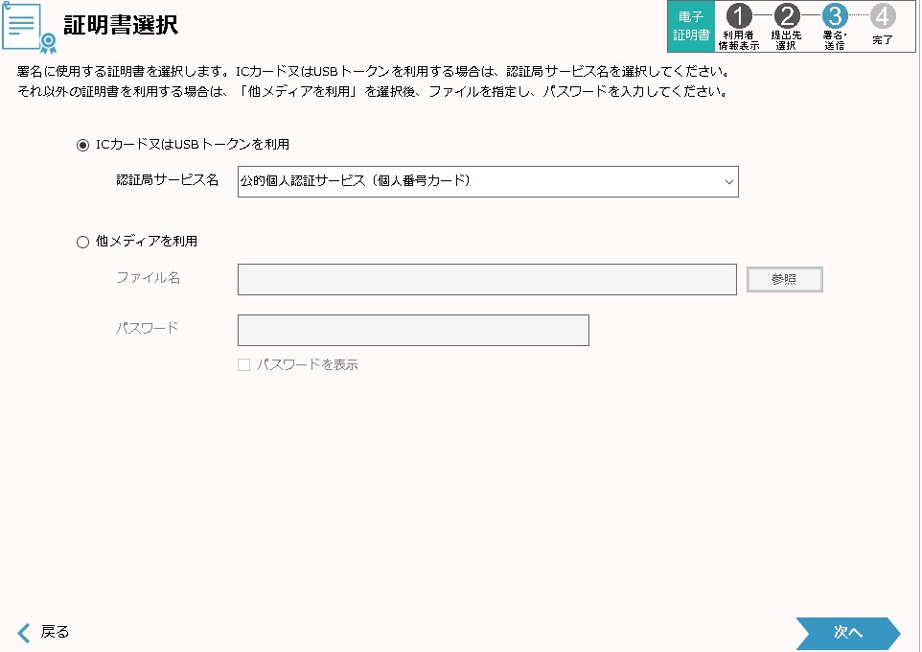The height and width of the screenshot is (652, 922).
Task: Click the パスワード input field
Action: [413, 330]
